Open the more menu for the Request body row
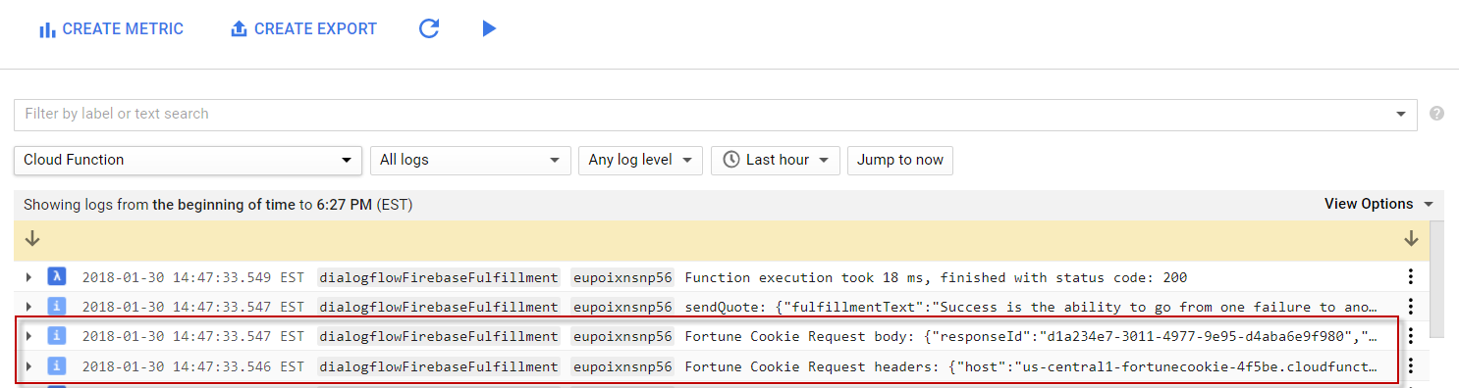The height and width of the screenshot is (388, 1459). pos(1411,336)
